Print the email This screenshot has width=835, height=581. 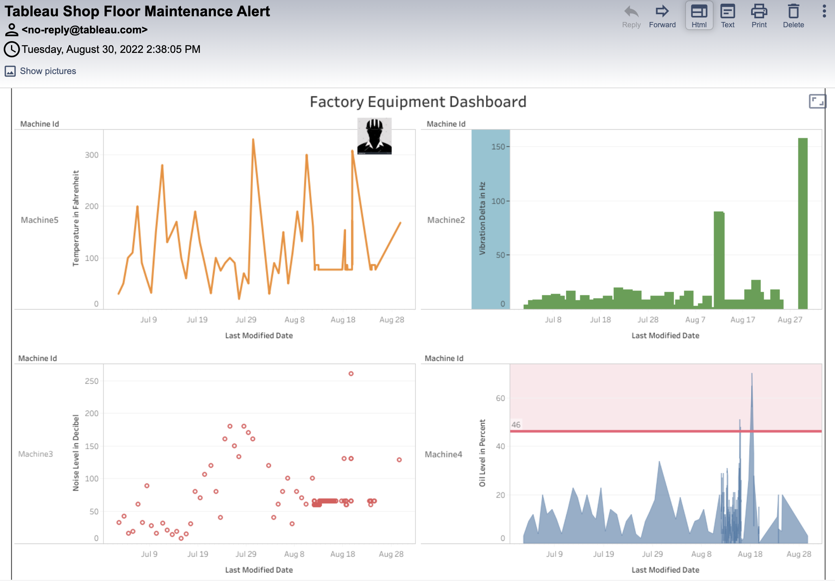coord(759,17)
